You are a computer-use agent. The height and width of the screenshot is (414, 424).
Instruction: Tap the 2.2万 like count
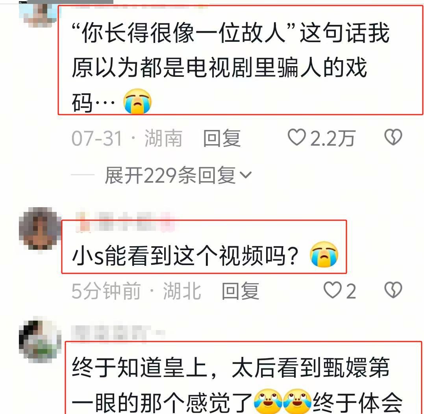[333, 138]
